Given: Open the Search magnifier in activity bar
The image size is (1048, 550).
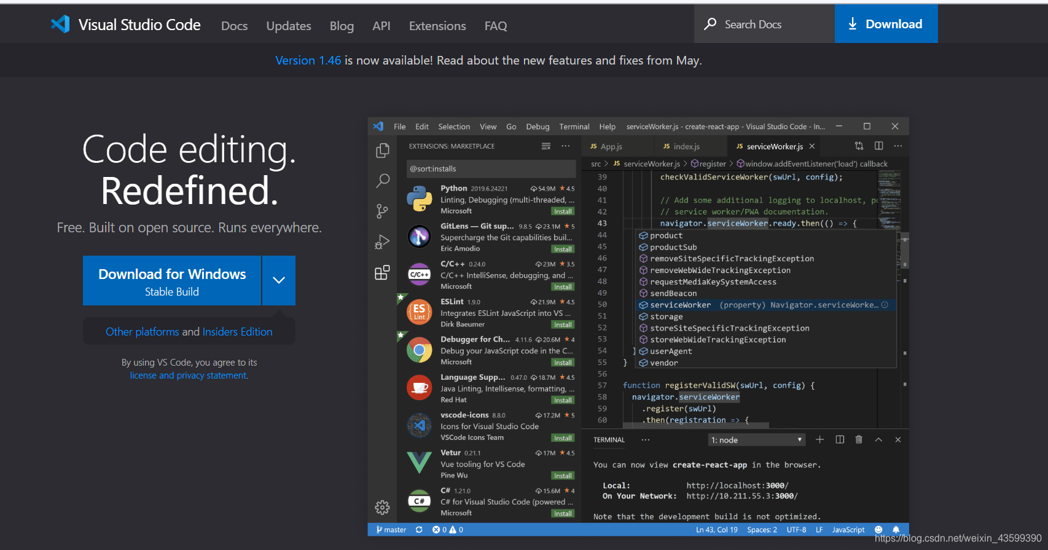Looking at the screenshot, I should click(x=382, y=181).
